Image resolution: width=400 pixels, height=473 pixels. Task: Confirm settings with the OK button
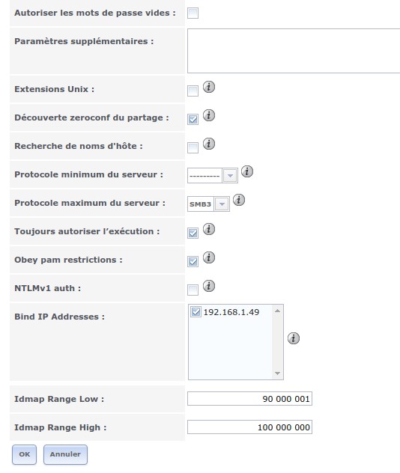click(x=25, y=454)
